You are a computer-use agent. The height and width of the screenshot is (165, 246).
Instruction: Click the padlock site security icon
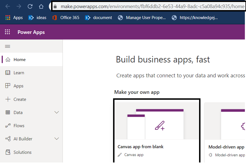pyautogui.click(x=55, y=6)
